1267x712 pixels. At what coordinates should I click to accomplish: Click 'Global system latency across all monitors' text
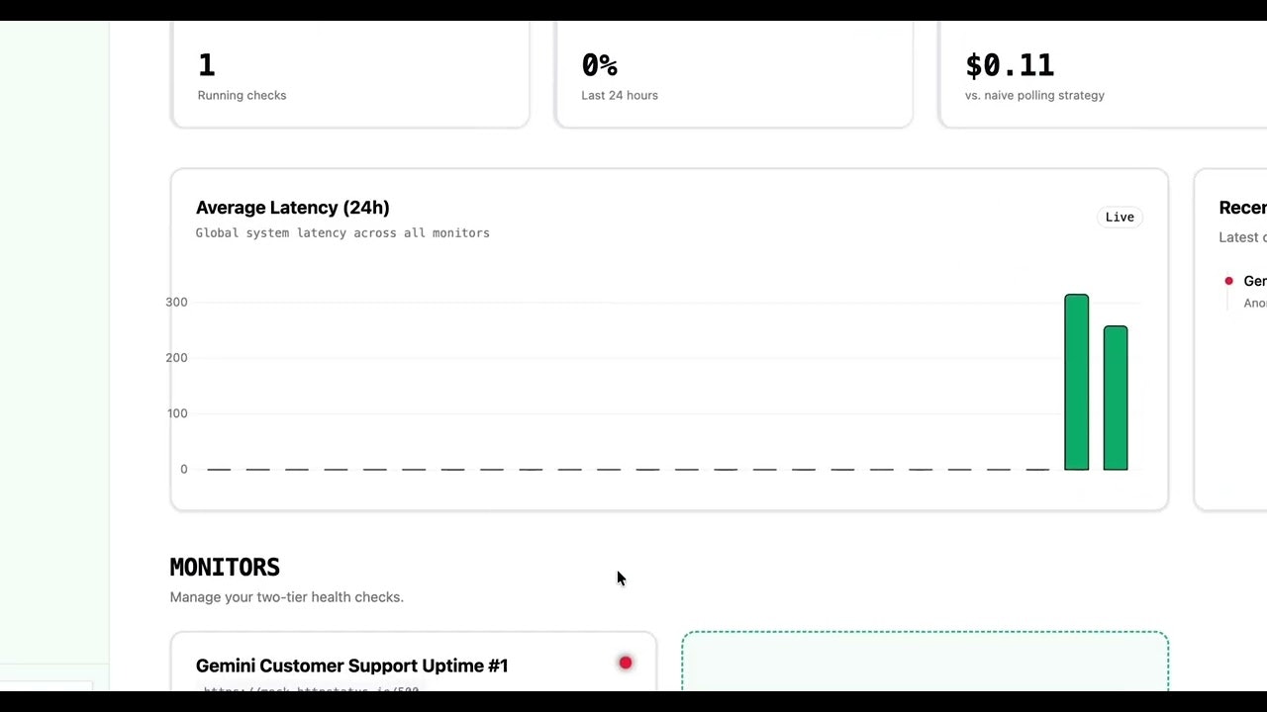pos(342,233)
